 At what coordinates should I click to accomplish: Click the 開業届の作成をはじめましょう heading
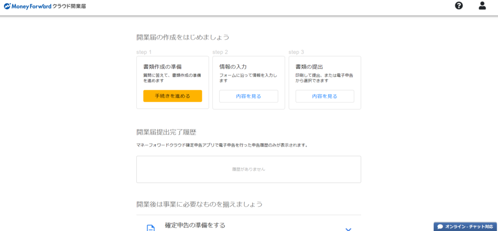click(x=183, y=37)
